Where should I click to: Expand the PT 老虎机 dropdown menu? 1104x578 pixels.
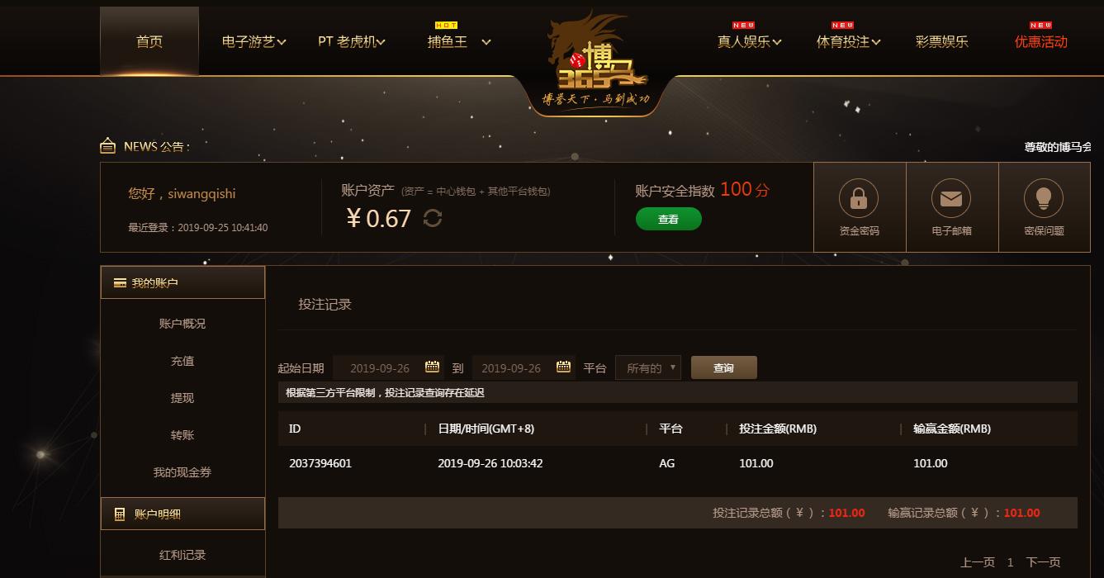coord(352,41)
